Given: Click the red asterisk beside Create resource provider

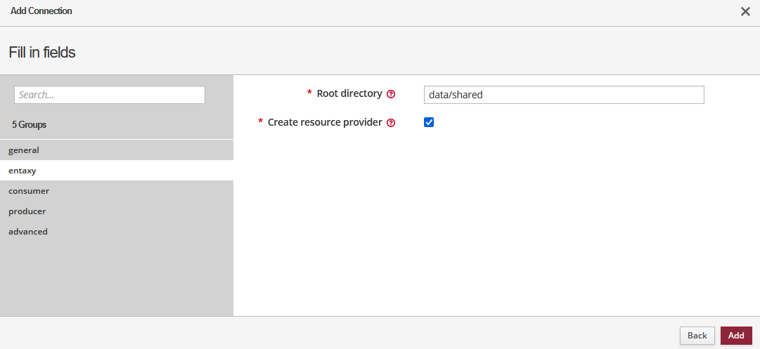Looking at the screenshot, I should [x=260, y=123].
